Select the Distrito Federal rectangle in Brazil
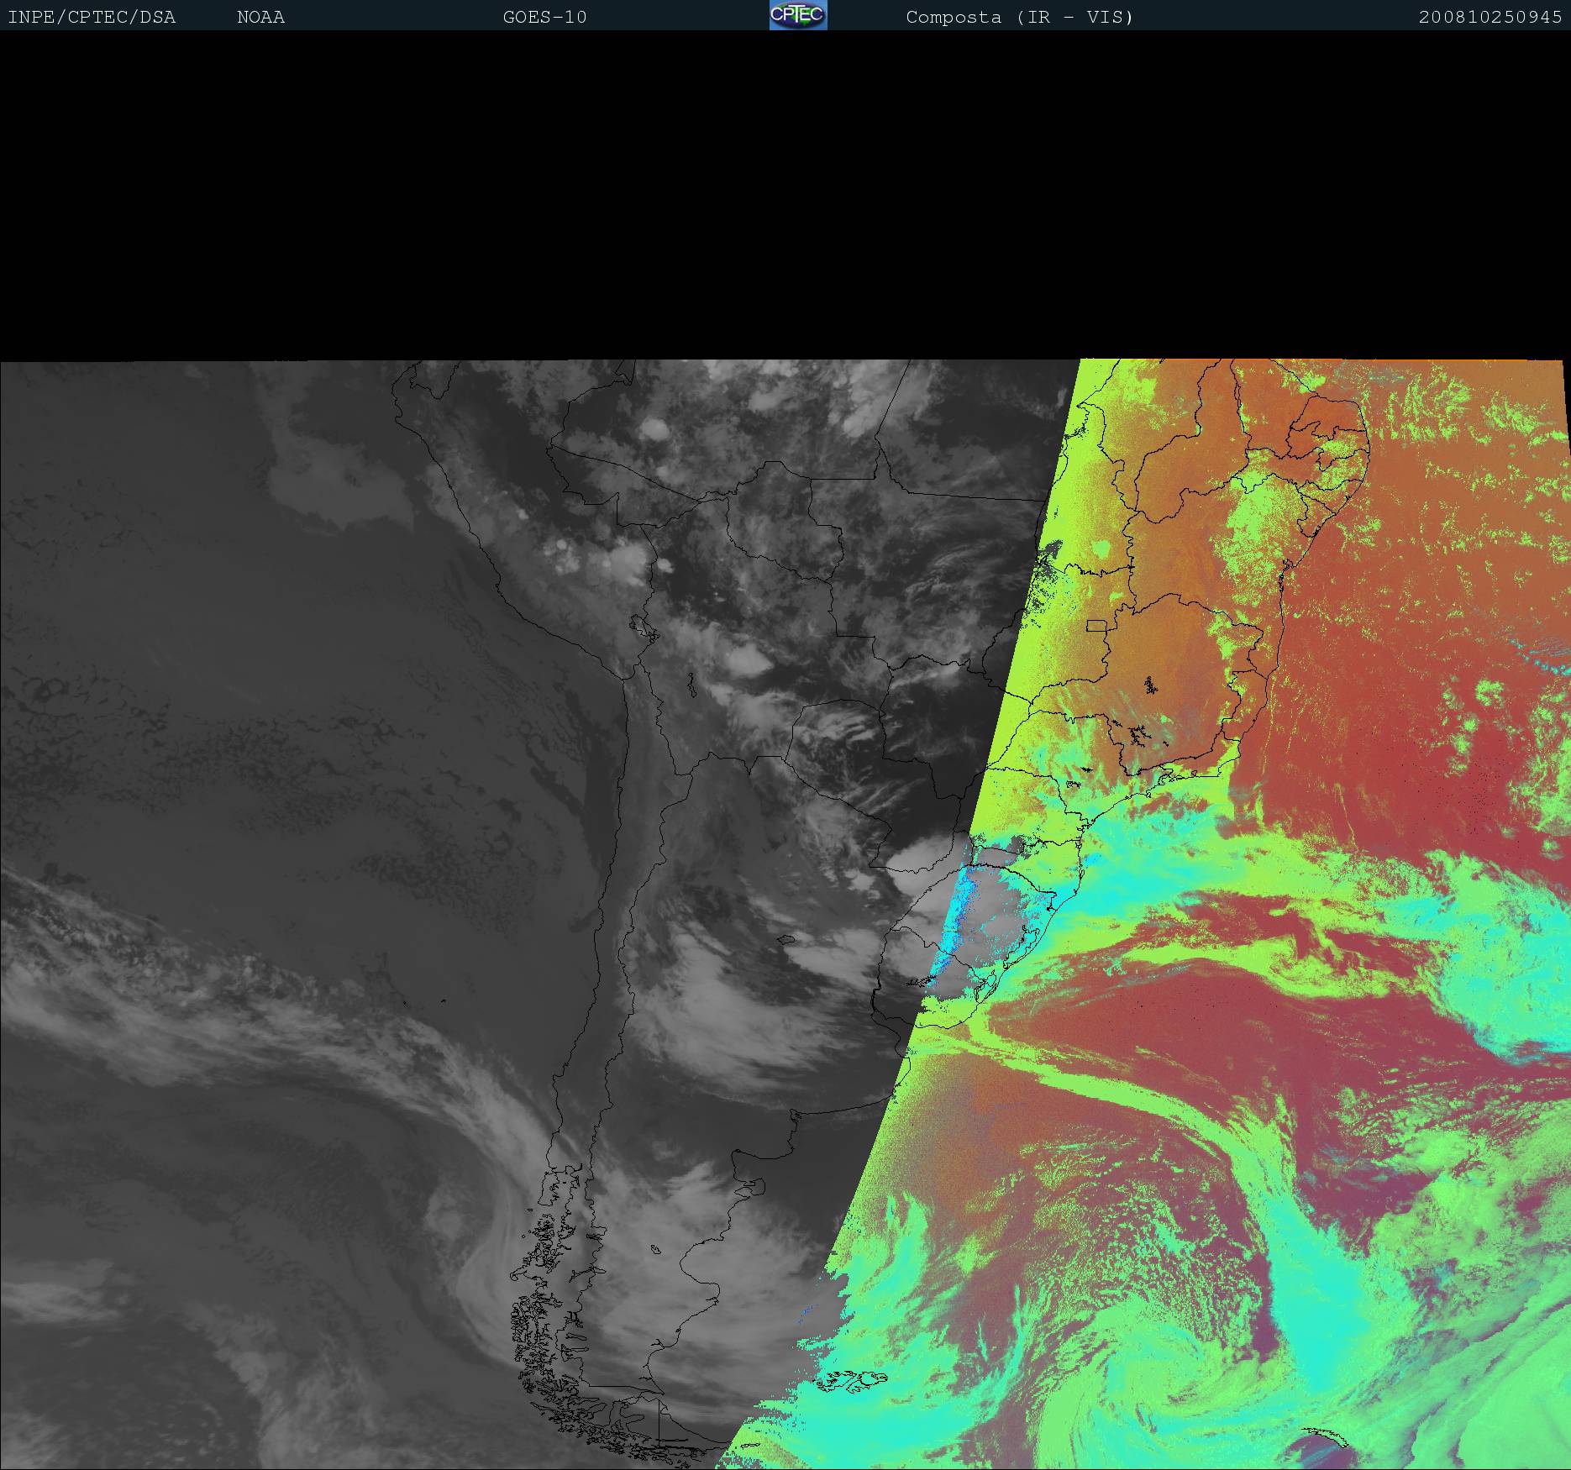This screenshot has height=1470, width=1571. (1096, 625)
